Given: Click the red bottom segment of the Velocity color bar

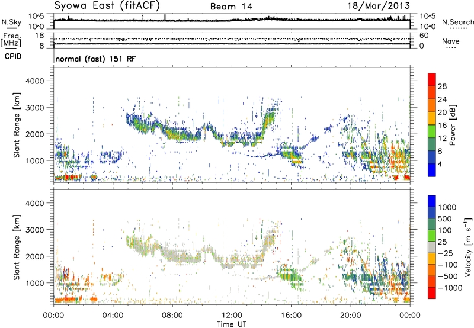Looking at the screenshot, I should coord(432,293).
